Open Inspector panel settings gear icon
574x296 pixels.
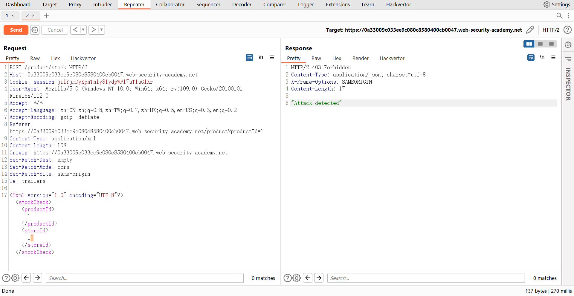[568, 45]
